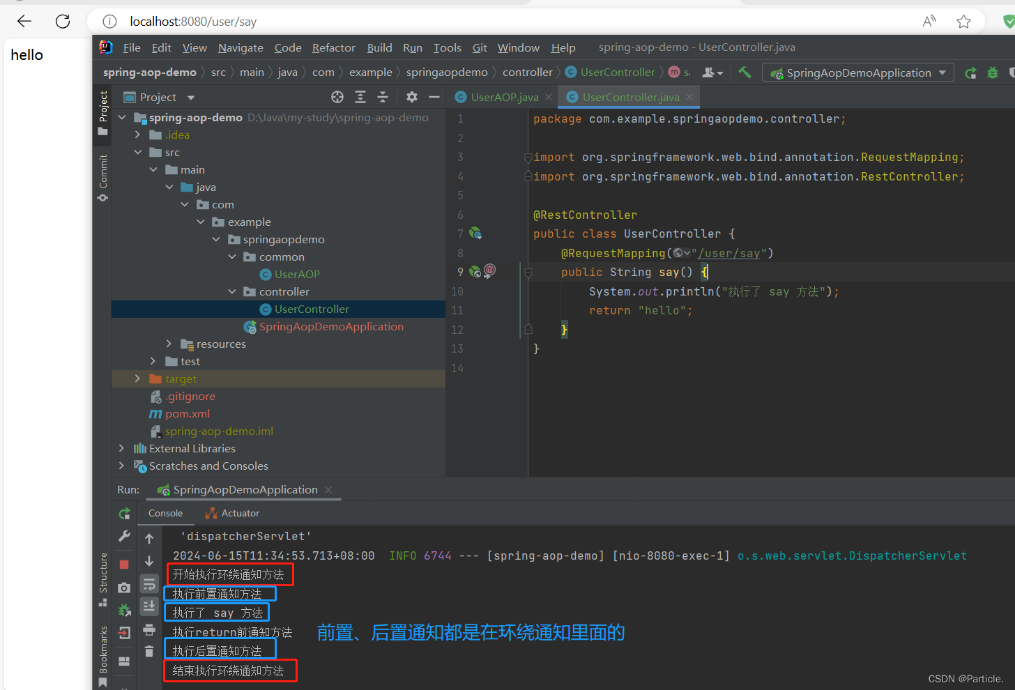Collapse the controller package

[232, 291]
